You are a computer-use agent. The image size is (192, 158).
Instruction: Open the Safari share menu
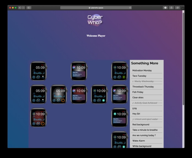pos(171,8)
